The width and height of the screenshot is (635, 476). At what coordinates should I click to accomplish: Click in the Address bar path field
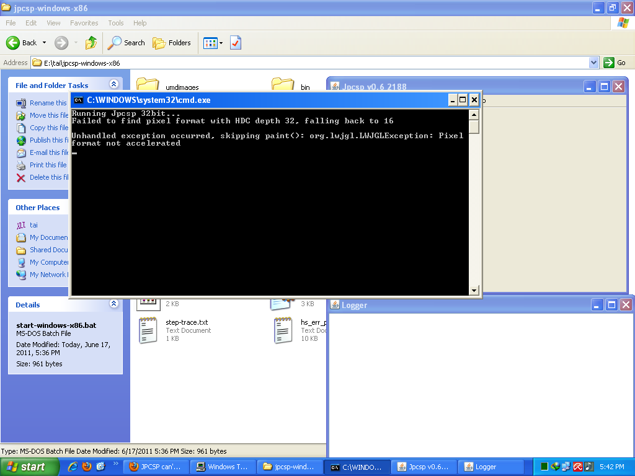(310, 63)
